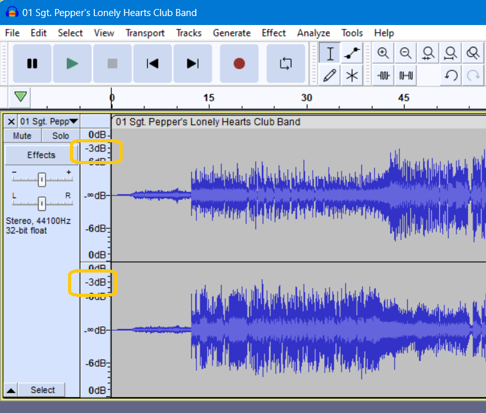Select the I-beam Selection tool
Image resolution: width=486 pixels, height=413 pixels.
pyautogui.click(x=330, y=53)
